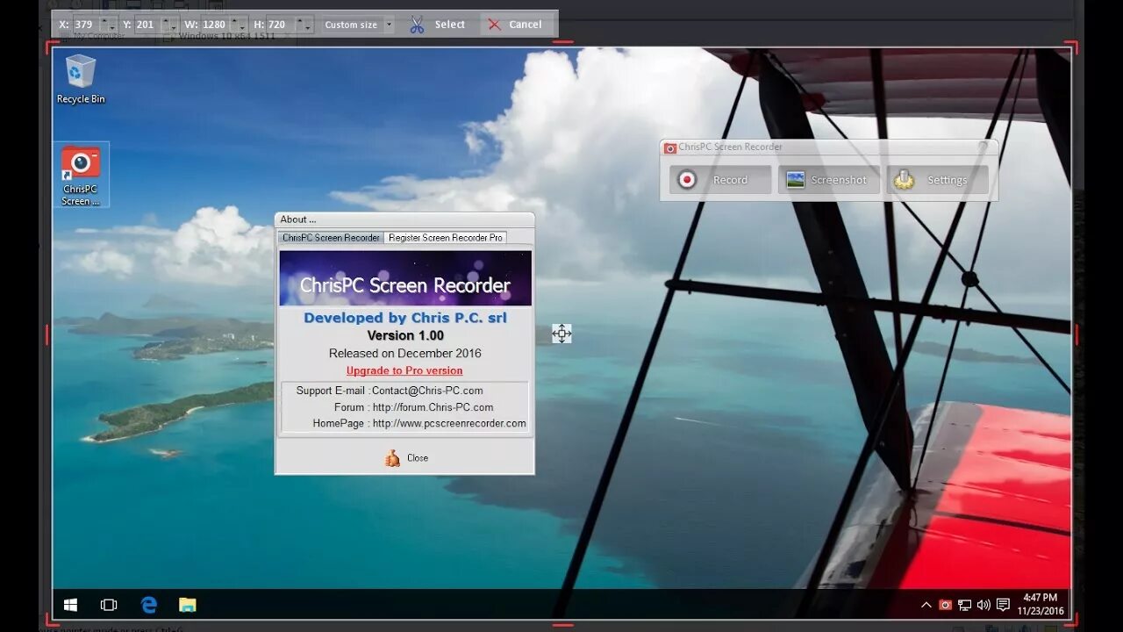Click the About... dialog title bar
The image size is (1123, 632).
[x=404, y=219]
